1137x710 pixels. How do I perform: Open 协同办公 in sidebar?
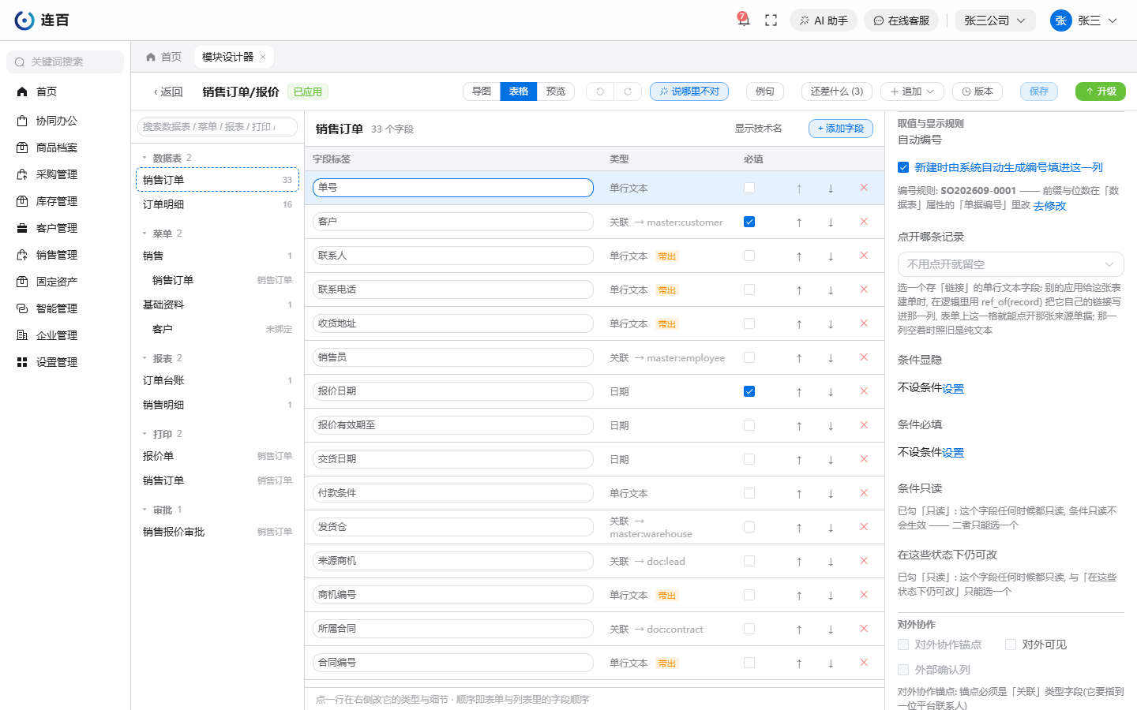pyautogui.click(x=66, y=121)
